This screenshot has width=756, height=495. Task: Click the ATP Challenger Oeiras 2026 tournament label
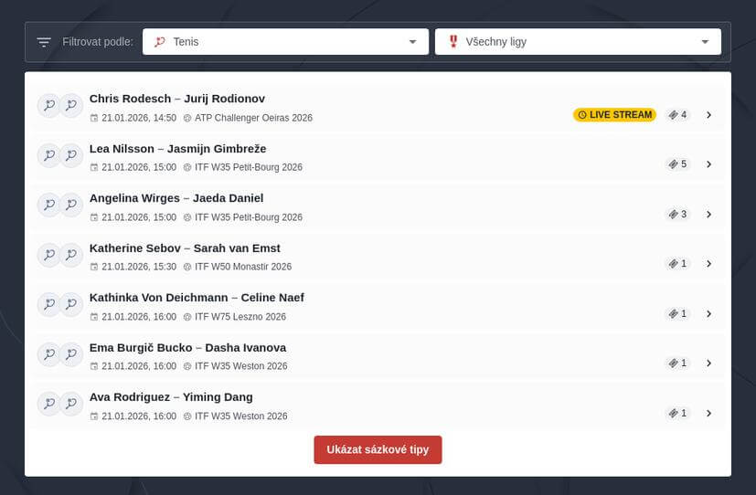[x=252, y=118]
